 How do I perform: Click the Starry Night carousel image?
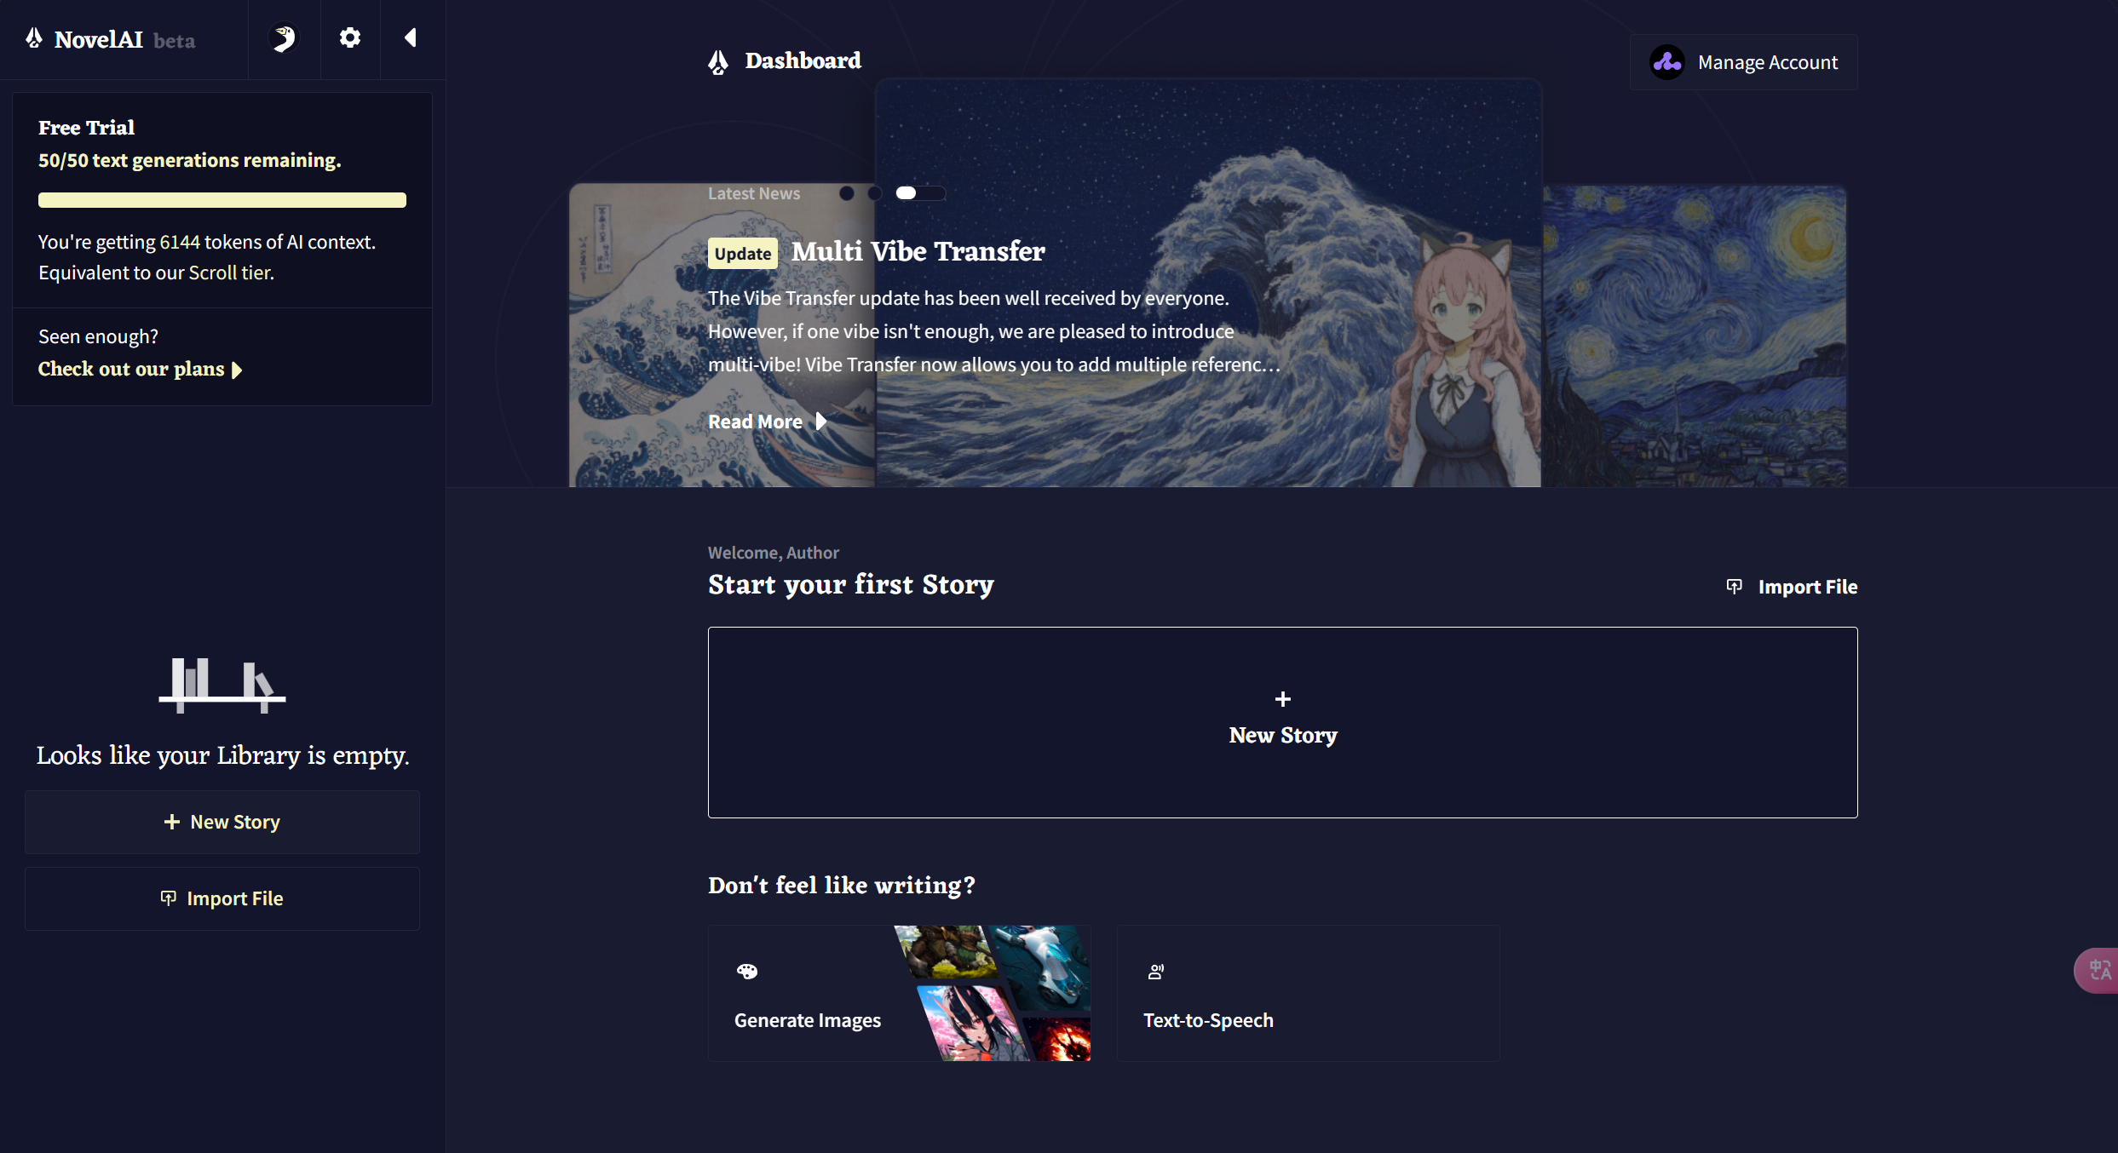[1694, 336]
